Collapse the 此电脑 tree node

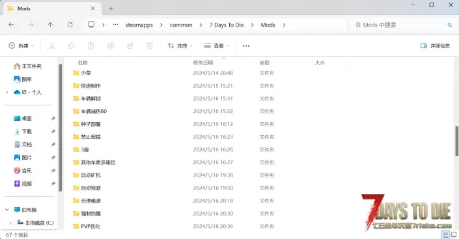pyautogui.click(x=7, y=210)
